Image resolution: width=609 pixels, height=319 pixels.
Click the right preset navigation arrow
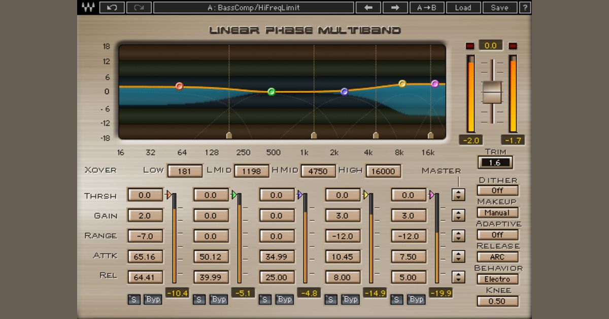tap(395, 7)
